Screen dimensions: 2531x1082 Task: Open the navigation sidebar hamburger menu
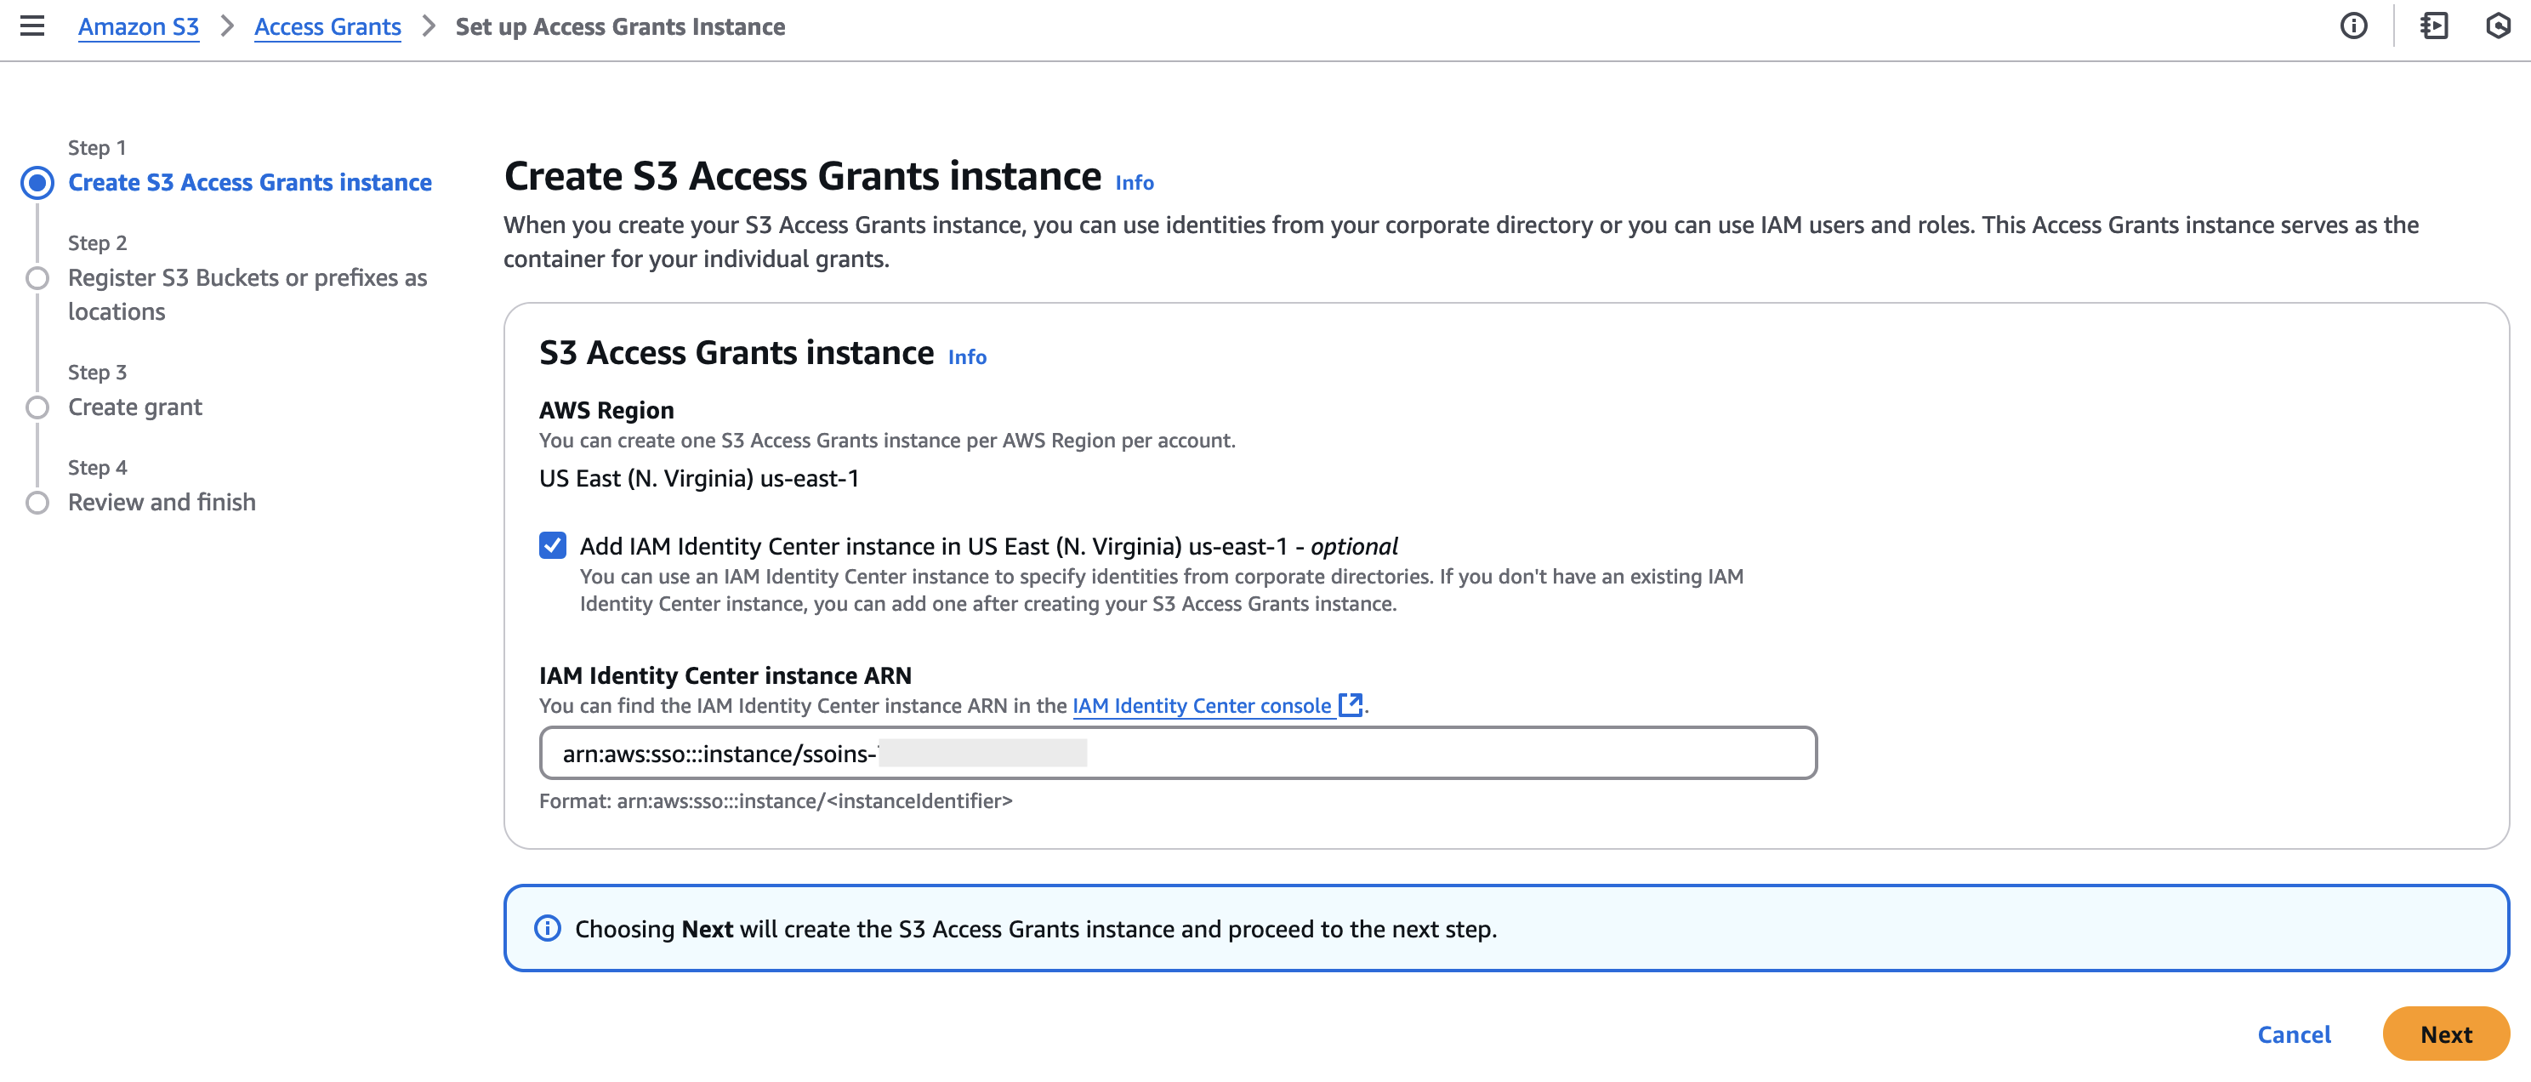point(33,26)
